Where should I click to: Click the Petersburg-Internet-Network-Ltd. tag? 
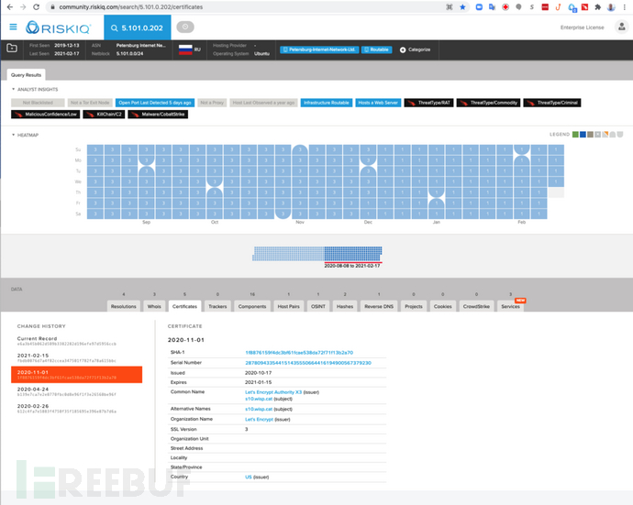319,49
